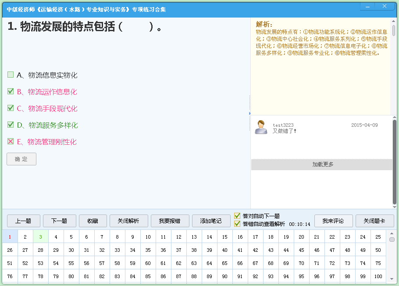Jump to question 40 in answer card
Viewport: 399px width, 286px height.
point(224,250)
